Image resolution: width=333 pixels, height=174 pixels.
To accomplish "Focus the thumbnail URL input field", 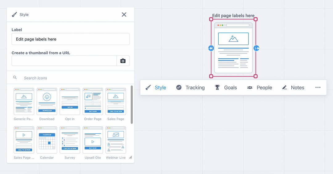I will [x=64, y=61].
